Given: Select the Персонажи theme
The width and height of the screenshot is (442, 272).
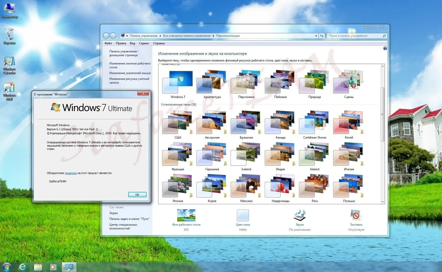Looking at the screenshot, I should [x=246, y=84].
